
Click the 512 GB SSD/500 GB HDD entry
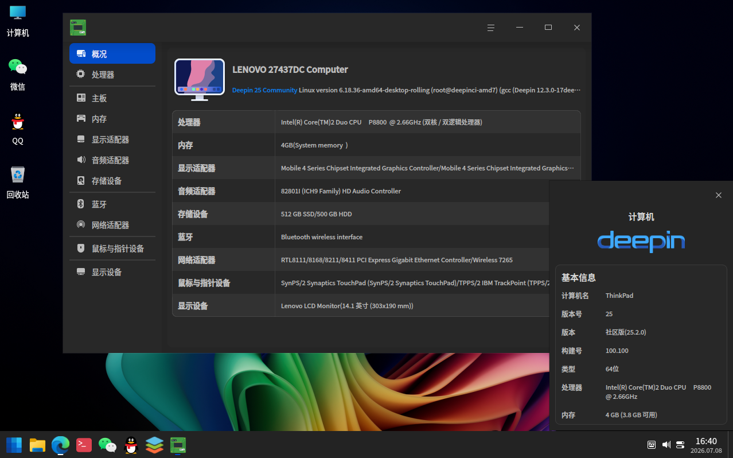coord(317,214)
